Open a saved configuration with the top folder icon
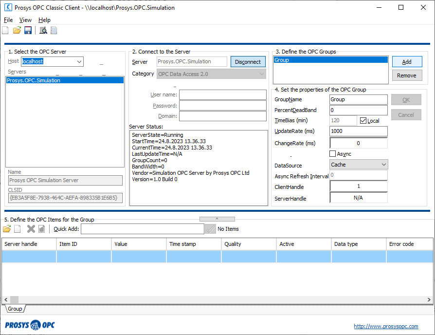 coord(17,30)
